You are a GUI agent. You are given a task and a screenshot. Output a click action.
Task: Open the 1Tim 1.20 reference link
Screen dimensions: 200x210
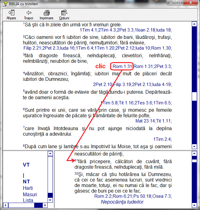pyautogui.click(x=104, y=48)
